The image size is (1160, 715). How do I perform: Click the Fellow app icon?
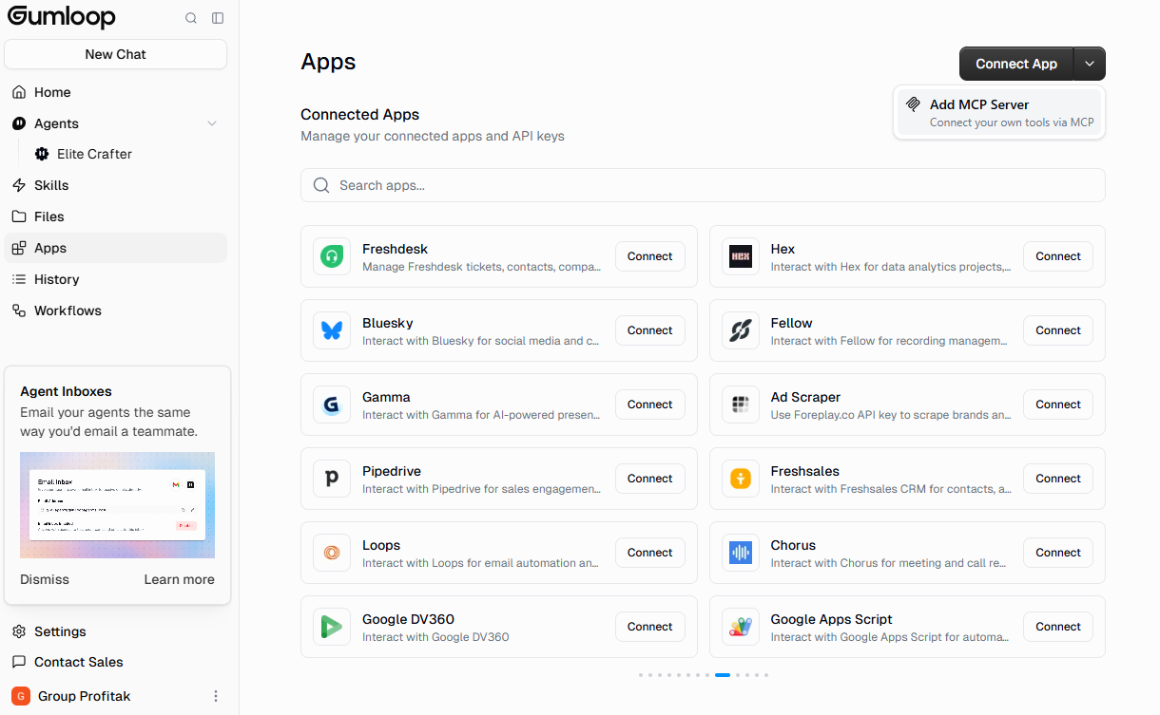coord(740,330)
